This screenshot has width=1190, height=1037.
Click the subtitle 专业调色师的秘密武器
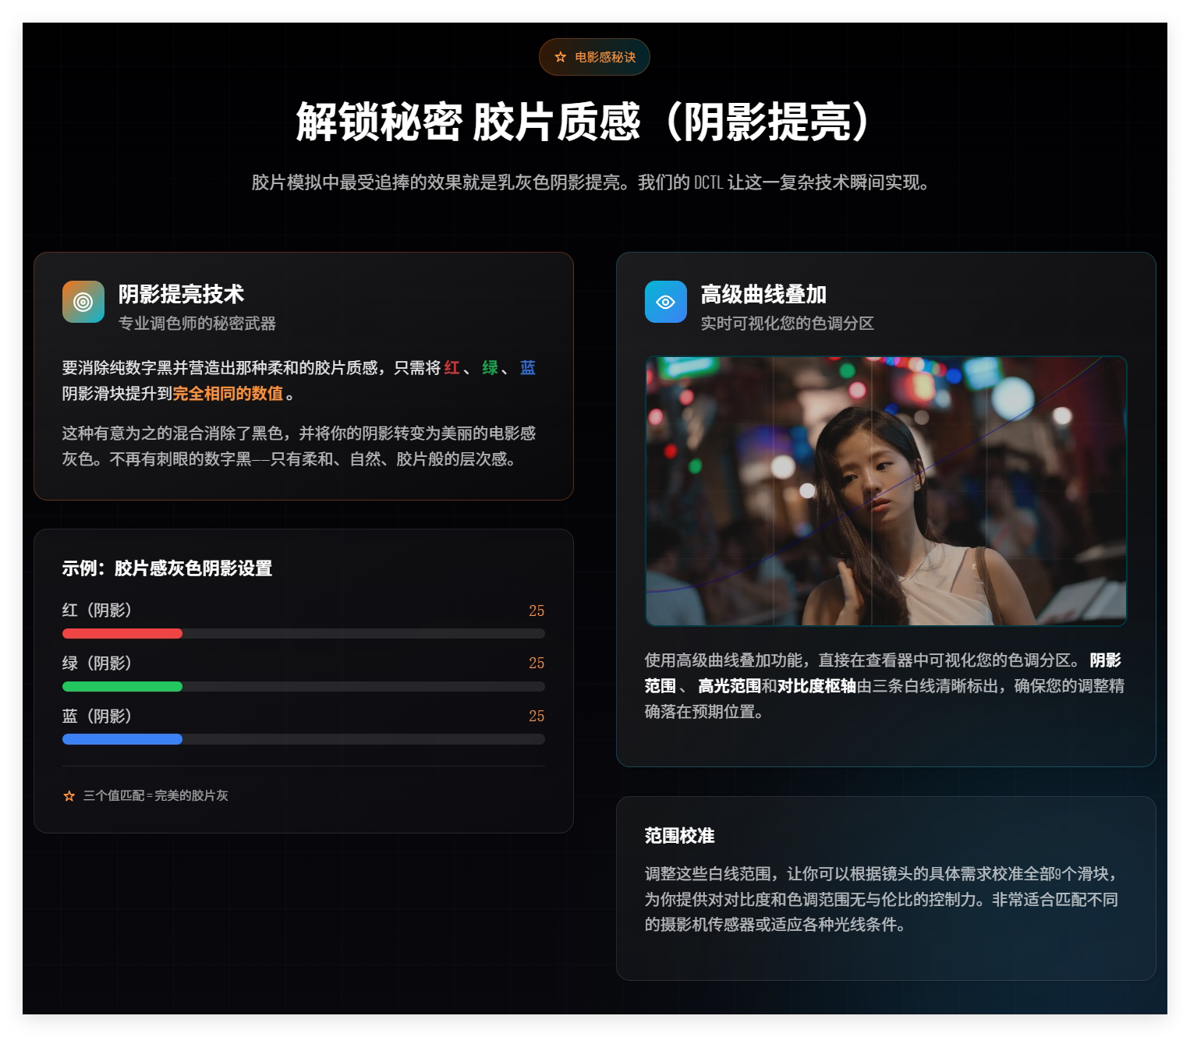pos(197,324)
